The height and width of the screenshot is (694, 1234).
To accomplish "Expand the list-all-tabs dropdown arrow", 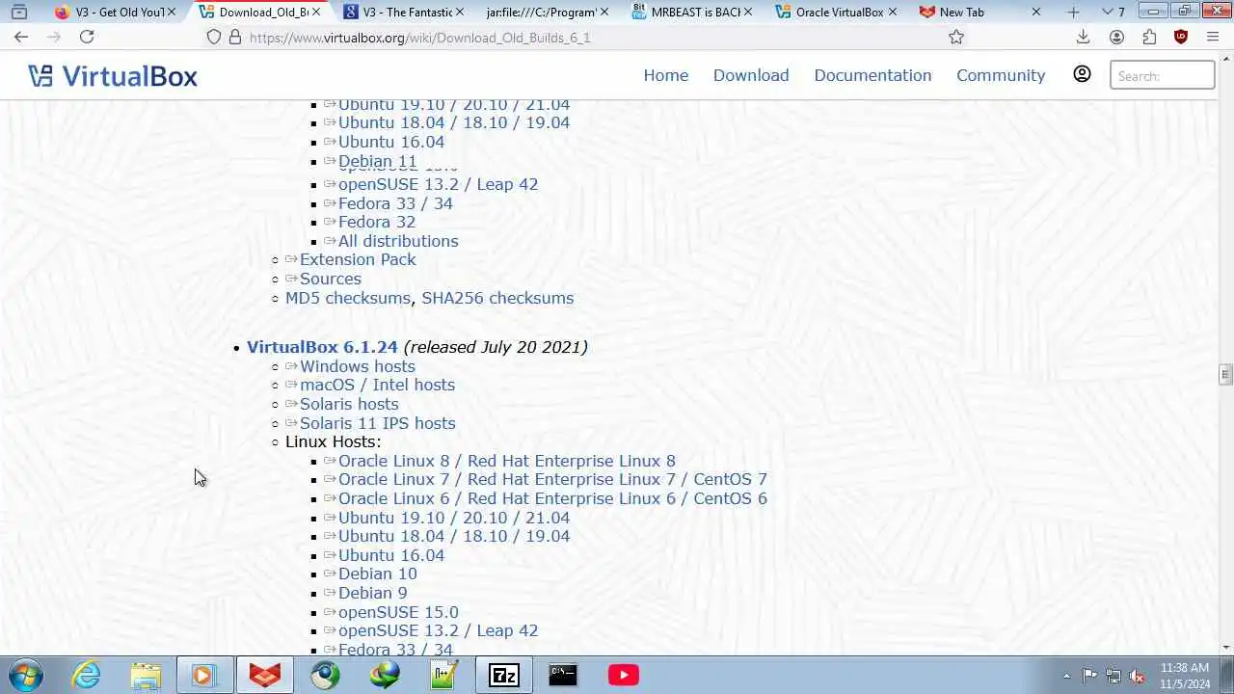I will pyautogui.click(x=1107, y=13).
